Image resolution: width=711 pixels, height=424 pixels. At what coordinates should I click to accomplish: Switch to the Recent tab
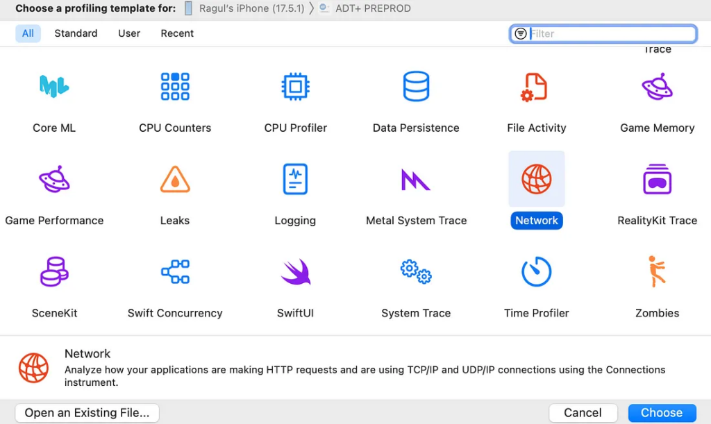tap(177, 33)
